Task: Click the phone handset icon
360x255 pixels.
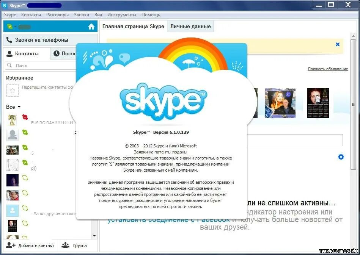Action: [9, 40]
